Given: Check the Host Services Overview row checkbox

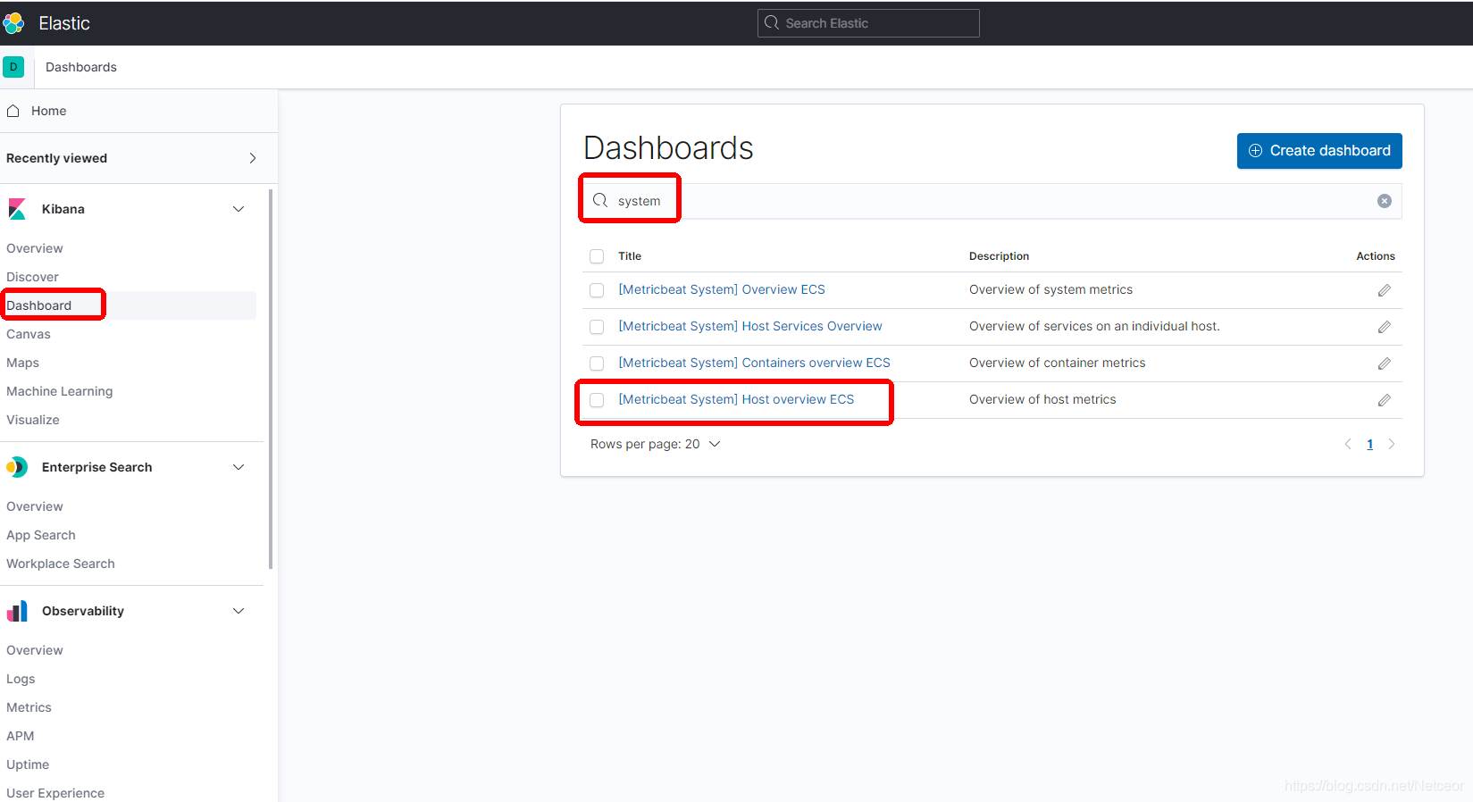Looking at the screenshot, I should point(597,327).
